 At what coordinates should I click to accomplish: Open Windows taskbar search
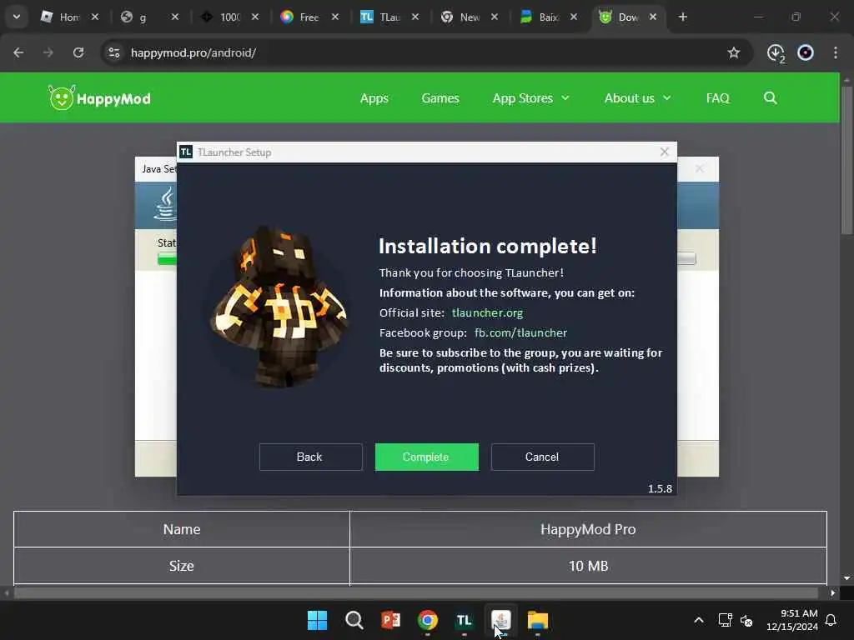[354, 620]
